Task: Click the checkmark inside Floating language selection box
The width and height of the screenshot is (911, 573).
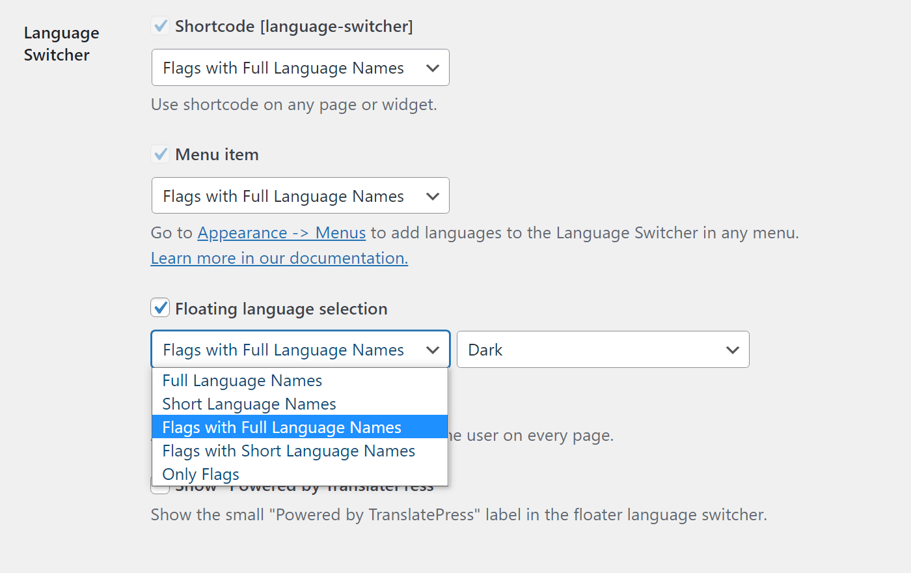Action: point(160,308)
